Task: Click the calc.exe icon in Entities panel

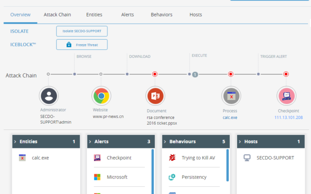Action: pyautogui.click(x=22, y=158)
